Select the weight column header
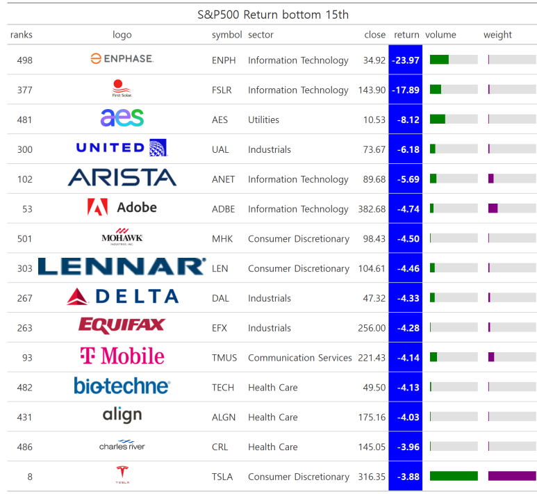Image resolution: width=537 pixels, height=494 pixels. tap(497, 35)
